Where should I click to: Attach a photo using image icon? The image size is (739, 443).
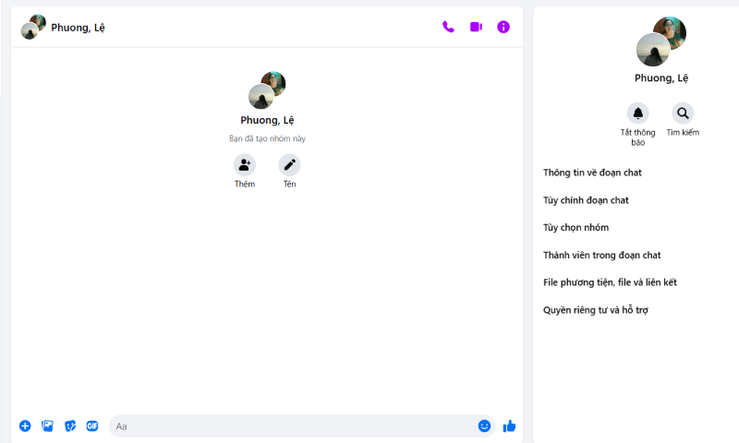(47, 425)
